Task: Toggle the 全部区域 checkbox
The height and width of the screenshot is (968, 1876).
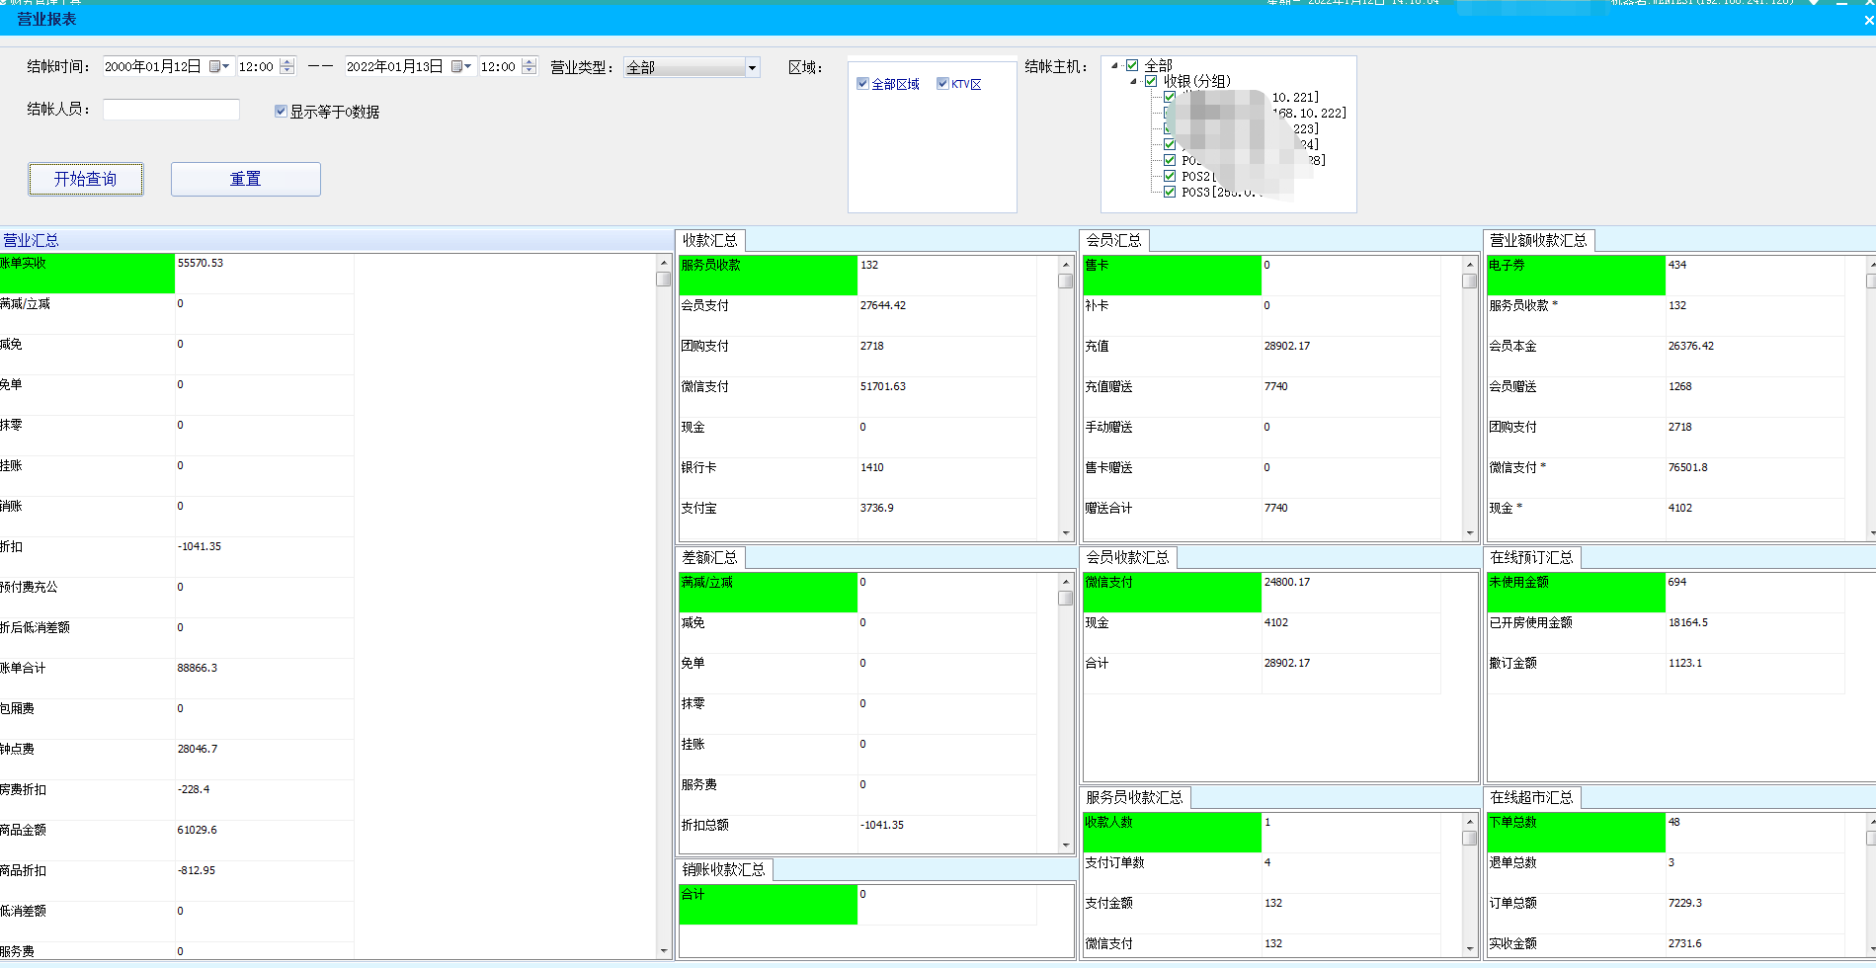Action: pos(862,84)
